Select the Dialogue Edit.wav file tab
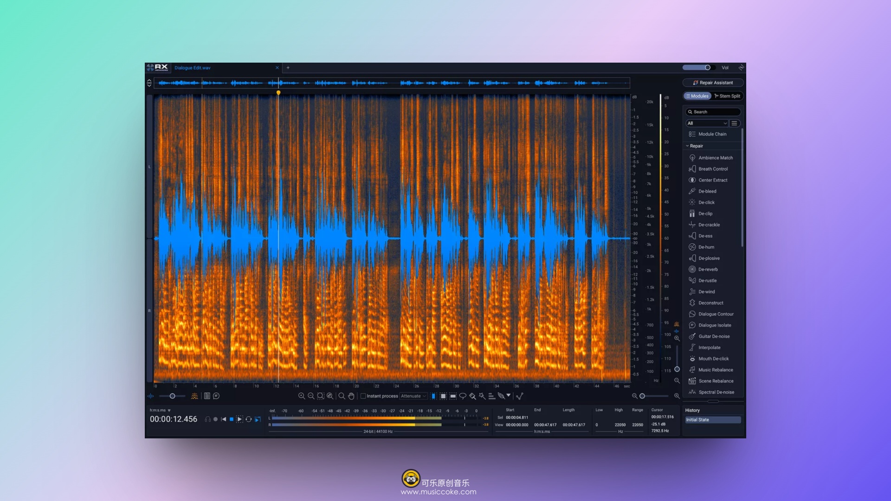 tap(193, 68)
